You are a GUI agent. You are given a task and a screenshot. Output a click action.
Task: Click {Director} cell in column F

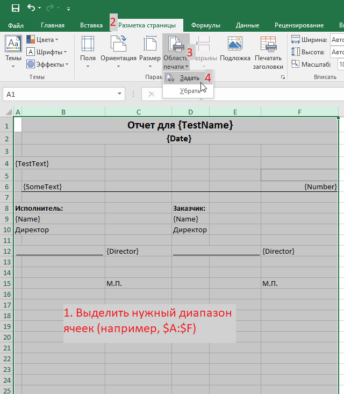click(x=299, y=251)
